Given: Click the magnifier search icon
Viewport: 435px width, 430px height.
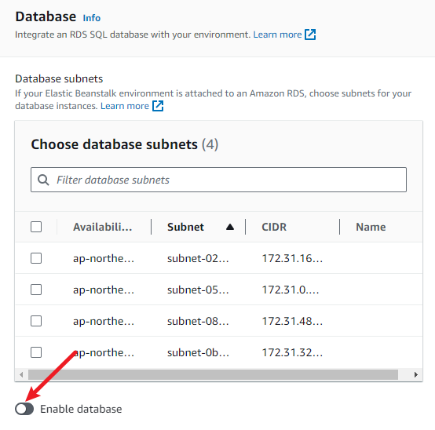Looking at the screenshot, I should click(43, 180).
